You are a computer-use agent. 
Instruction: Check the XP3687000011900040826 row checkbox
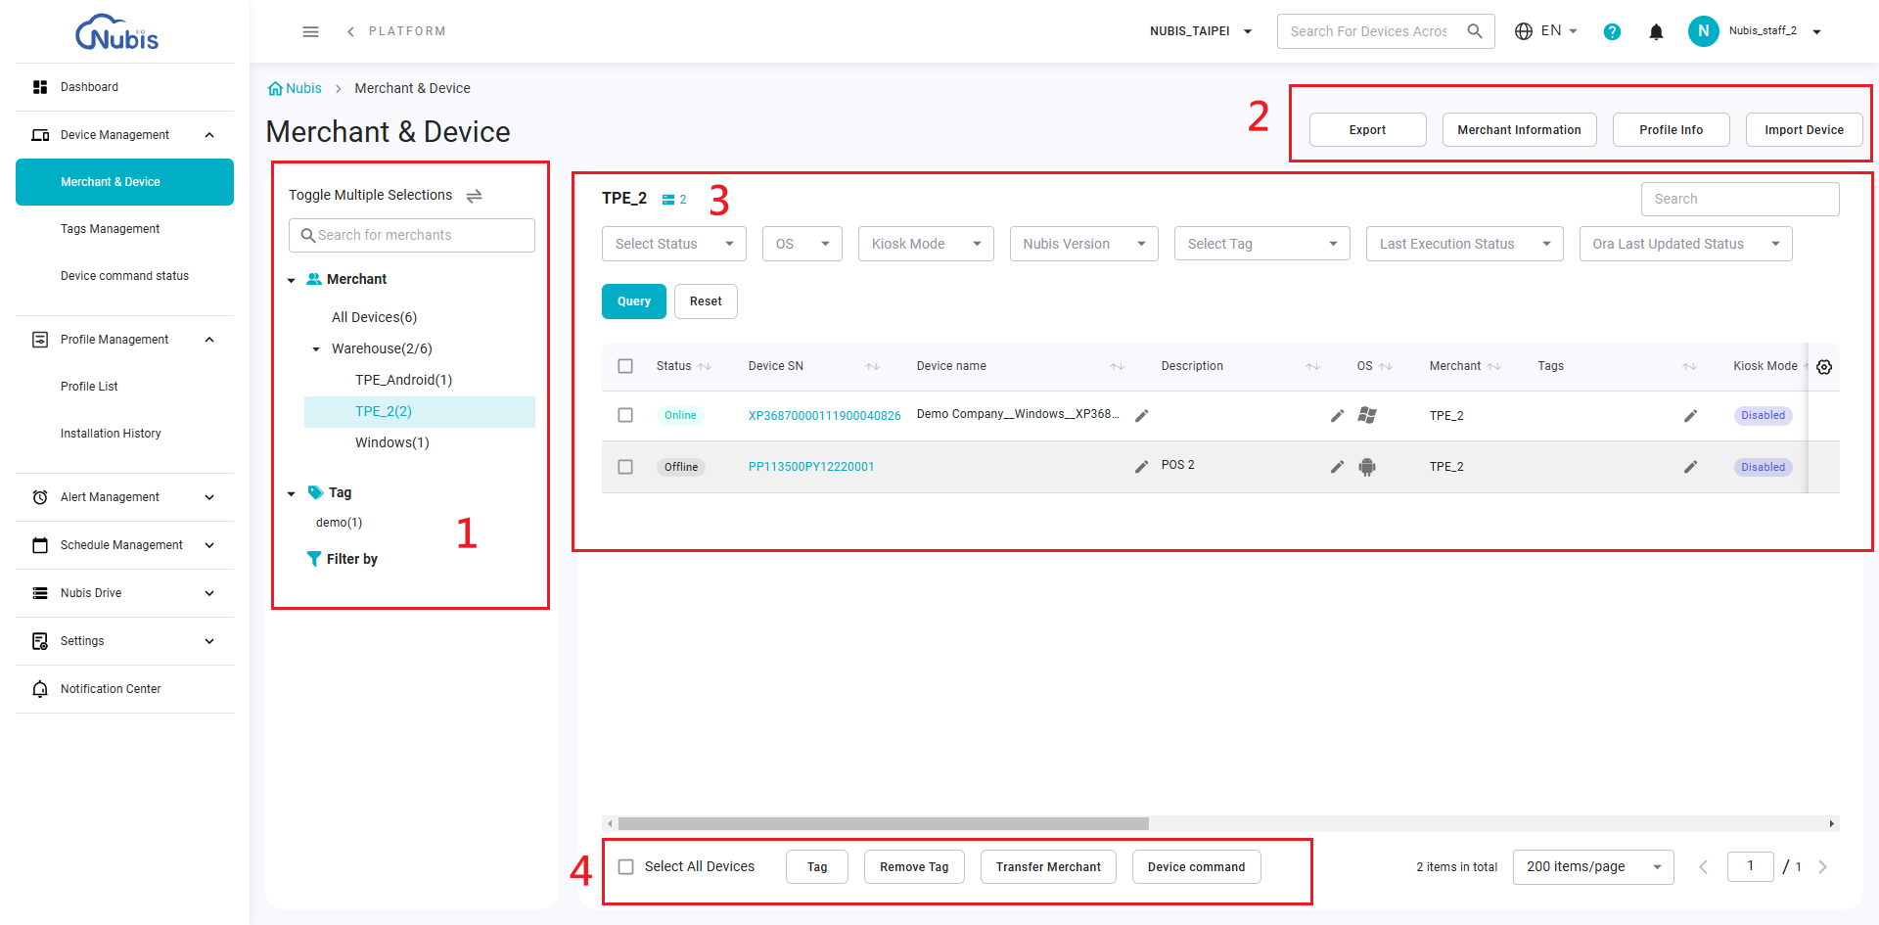[625, 415]
